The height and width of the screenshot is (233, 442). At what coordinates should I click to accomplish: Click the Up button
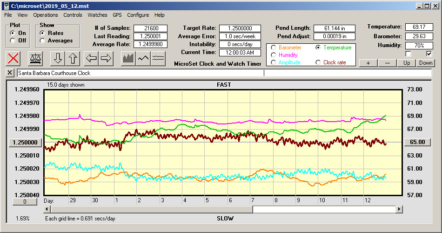tap(407, 63)
